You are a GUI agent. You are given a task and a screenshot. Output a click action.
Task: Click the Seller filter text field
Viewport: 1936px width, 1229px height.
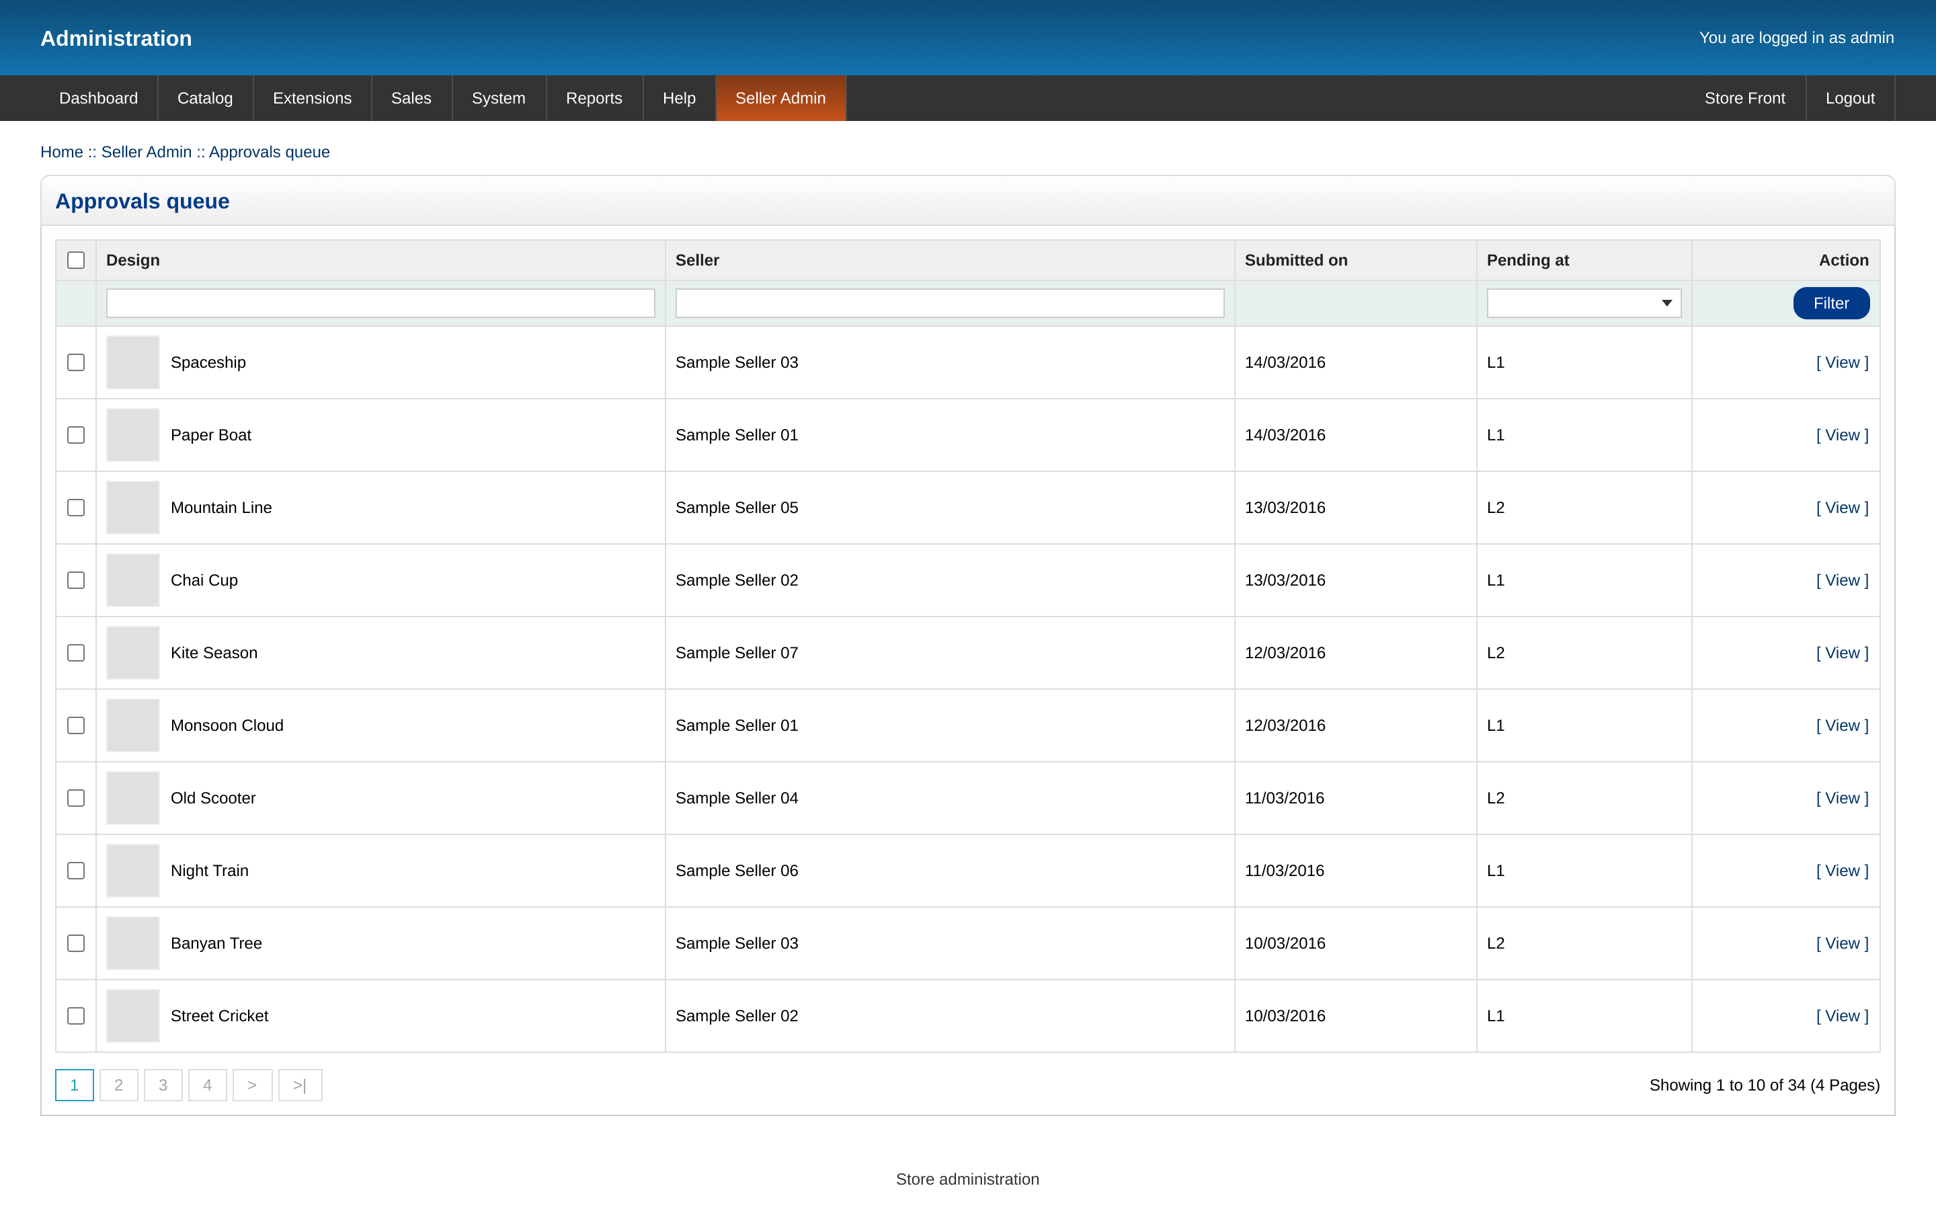click(x=949, y=303)
